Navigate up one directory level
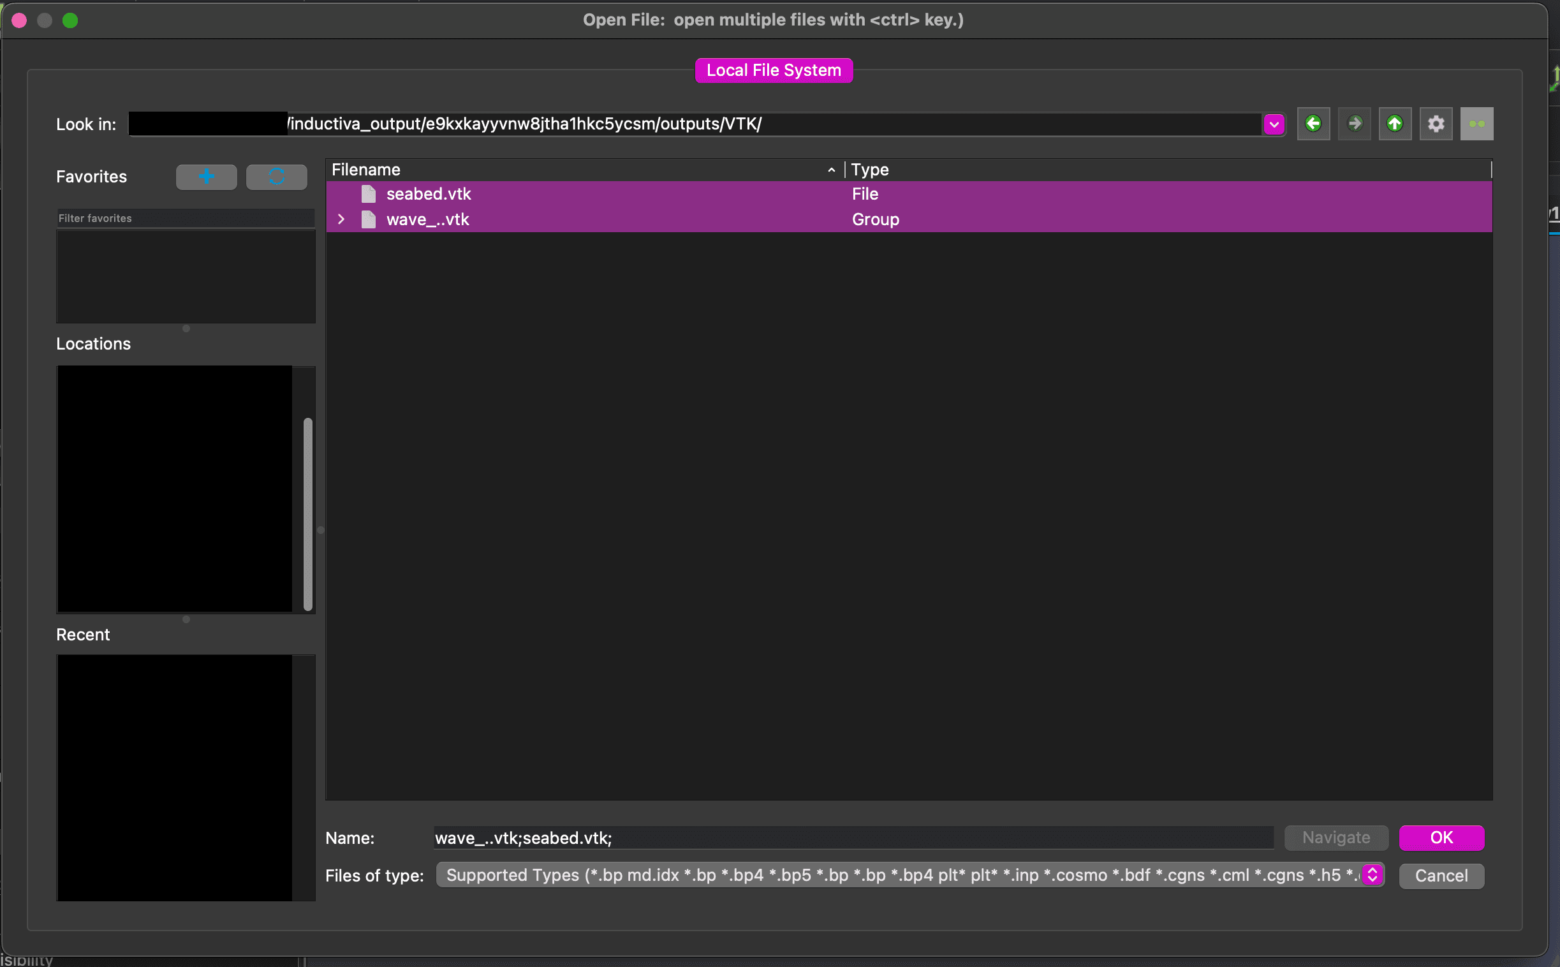The height and width of the screenshot is (967, 1560). pyautogui.click(x=1395, y=124)
